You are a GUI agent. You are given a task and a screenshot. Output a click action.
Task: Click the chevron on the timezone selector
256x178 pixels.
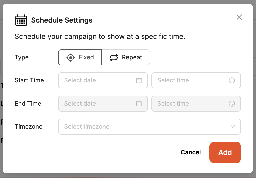click(x=233, y=127)
